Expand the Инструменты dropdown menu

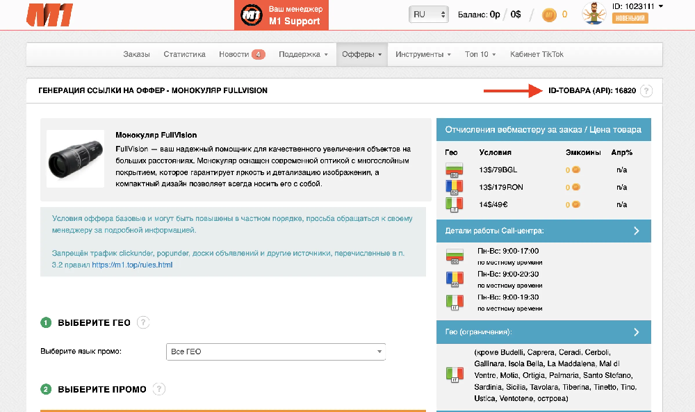[x=423, y=54]
